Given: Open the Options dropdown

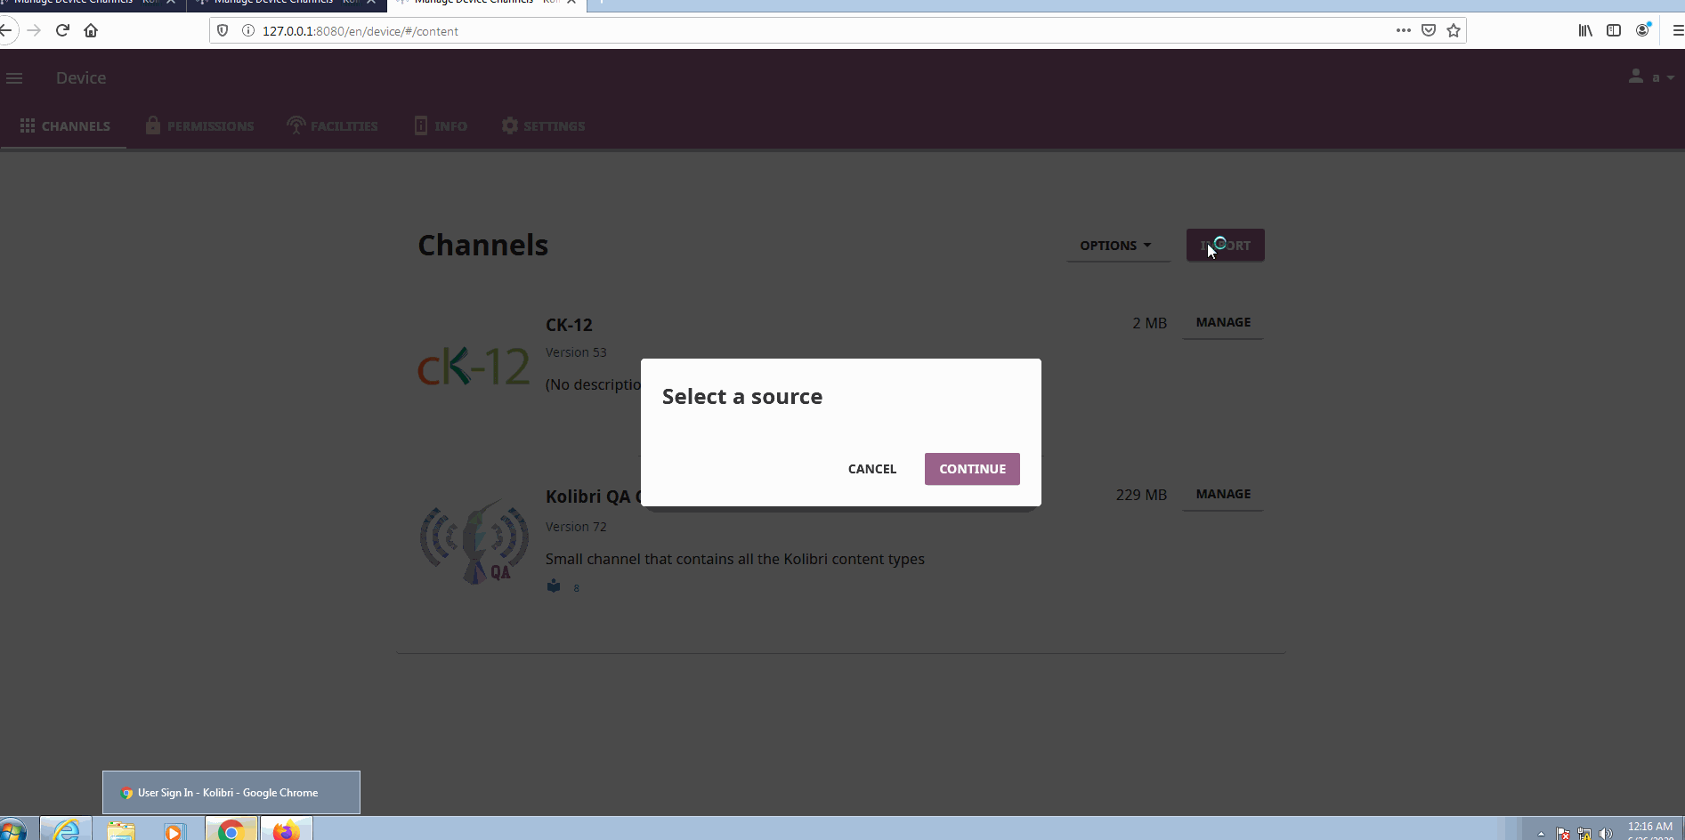Looking at the screenshot, I should [1117, 245].
